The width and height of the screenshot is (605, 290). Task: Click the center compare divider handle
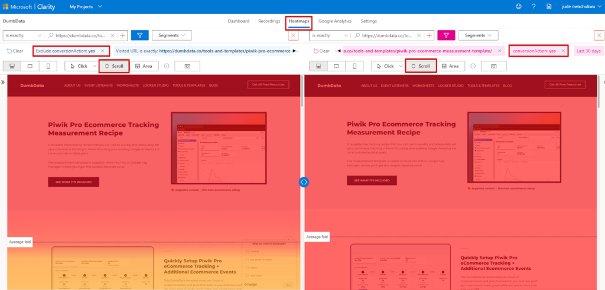pos(304,182)
